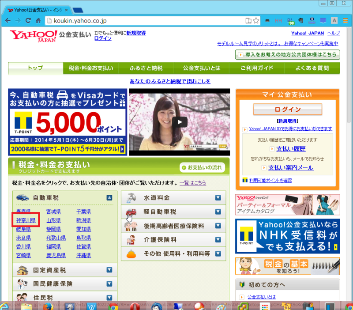Viewport: 353px width, 310px height.
Task: Open the 支払い履歴 link
Action: pyautogui.click(x=291, y=149)
